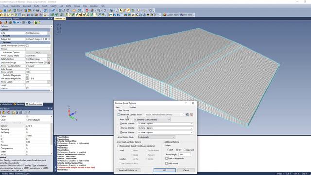Open the Modify menu
This screenshot has height=175, width=311.
(x=53, y=6)
